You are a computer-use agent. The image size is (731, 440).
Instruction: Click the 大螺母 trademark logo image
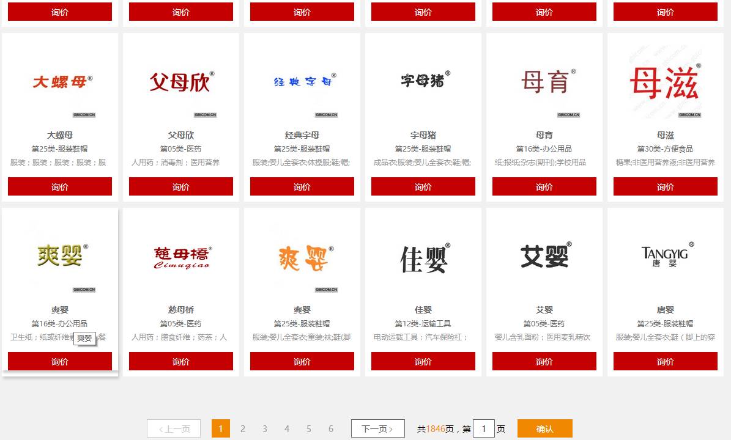coord(59,82)
